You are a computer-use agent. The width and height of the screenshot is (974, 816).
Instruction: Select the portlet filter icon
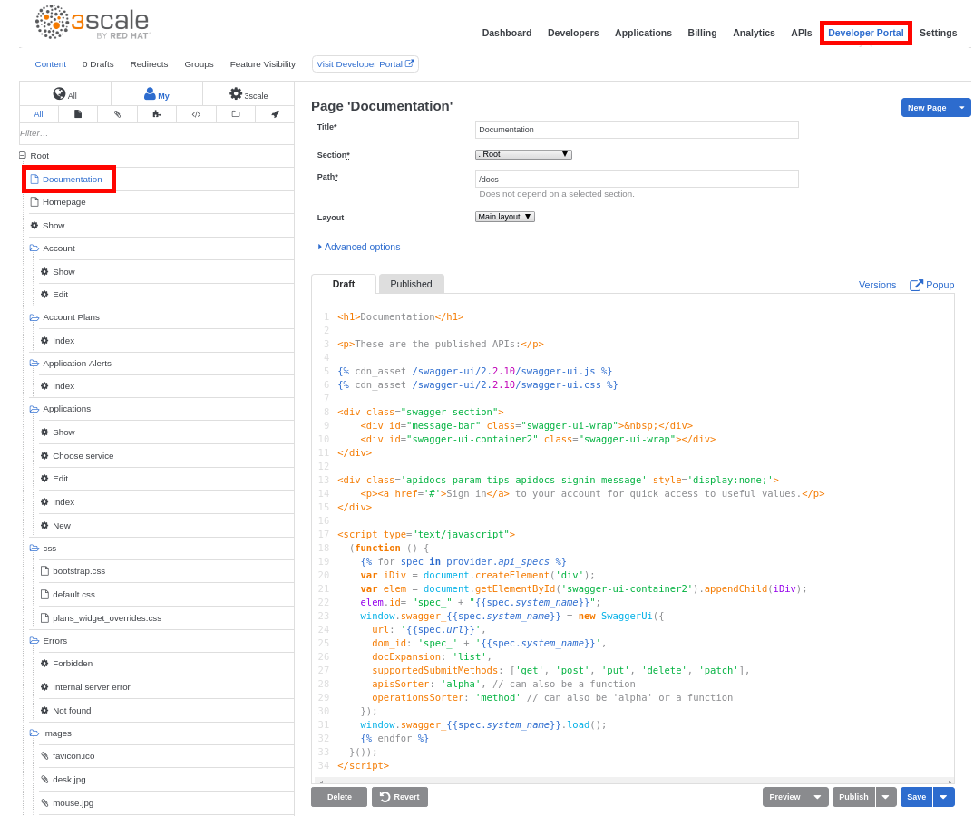click(x=159, y=113)
